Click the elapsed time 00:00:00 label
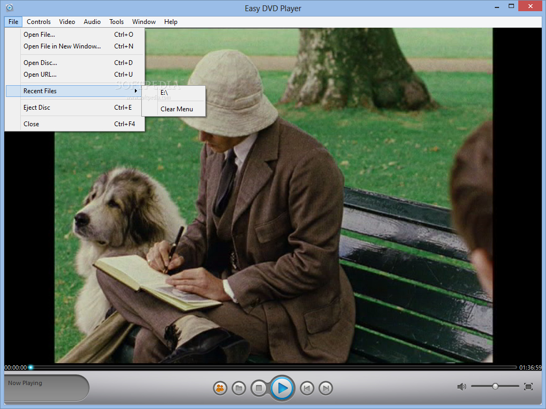This screenshot has width=546, height=409. click(x=15, y=367)
